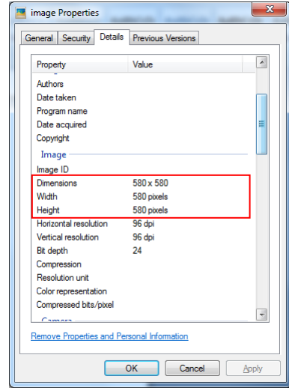Close the image Properties dialog
The height and width of the screenshot is (388, 289).
tap(269, 10)
